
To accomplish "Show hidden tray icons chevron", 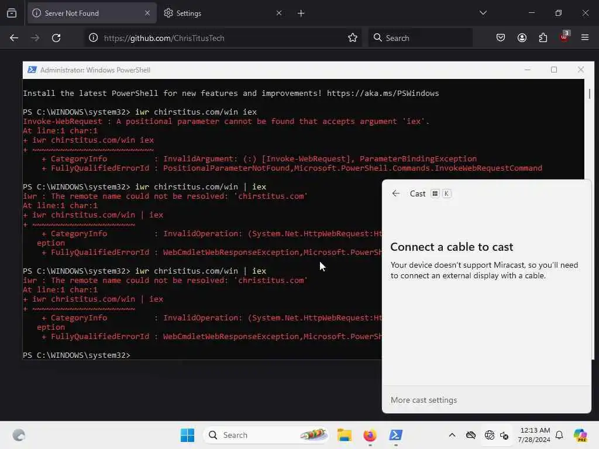I will point(452,435).
